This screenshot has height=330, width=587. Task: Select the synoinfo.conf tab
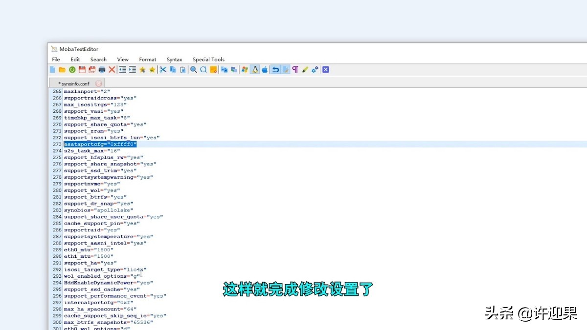(x=74, y=83)
